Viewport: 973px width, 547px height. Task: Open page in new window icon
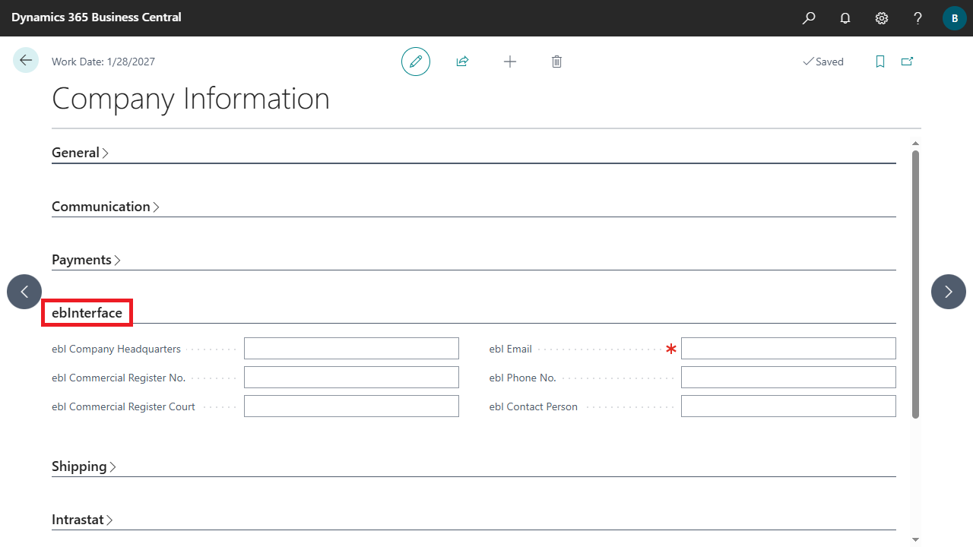(907, 62)
